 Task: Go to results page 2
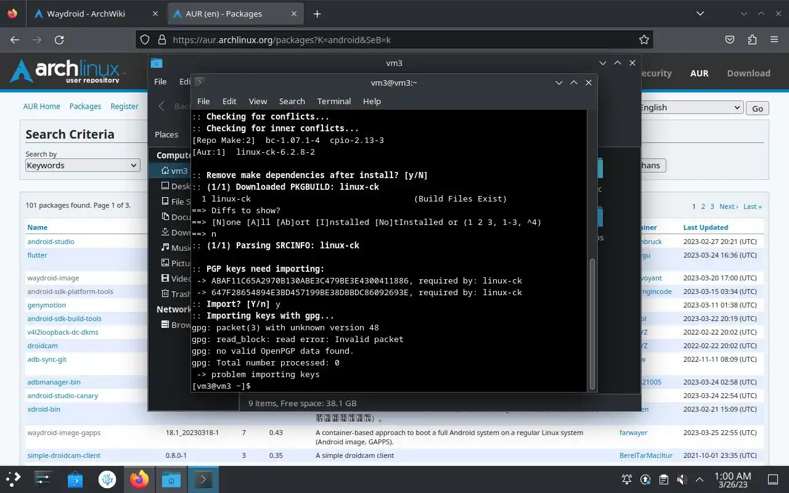point(703,206)
